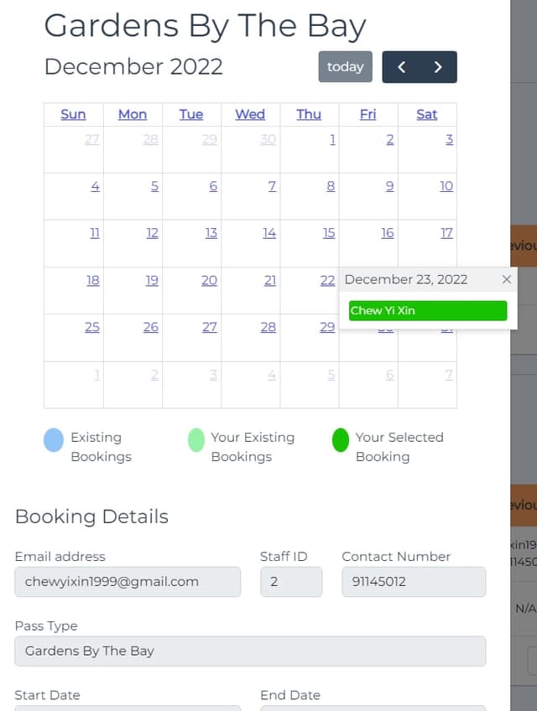Image resolution: width=537 pixels, height=711 pixels.
Task: Close the December 23, 2022 popup
Action: tap(507, 279)
